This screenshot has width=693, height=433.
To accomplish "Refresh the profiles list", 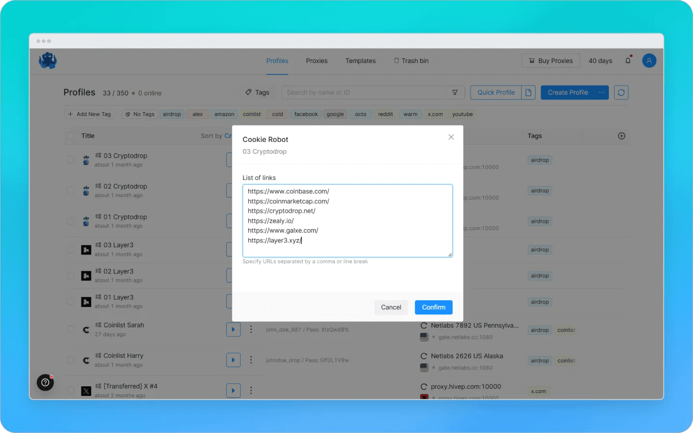I will pos(621,92).
